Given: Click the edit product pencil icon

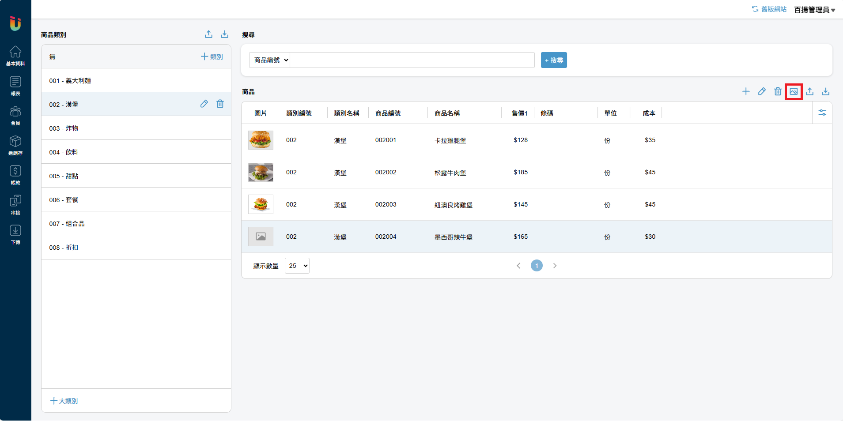Looking at the screenshot, I should pyautogui.click(x=762, y=91).
